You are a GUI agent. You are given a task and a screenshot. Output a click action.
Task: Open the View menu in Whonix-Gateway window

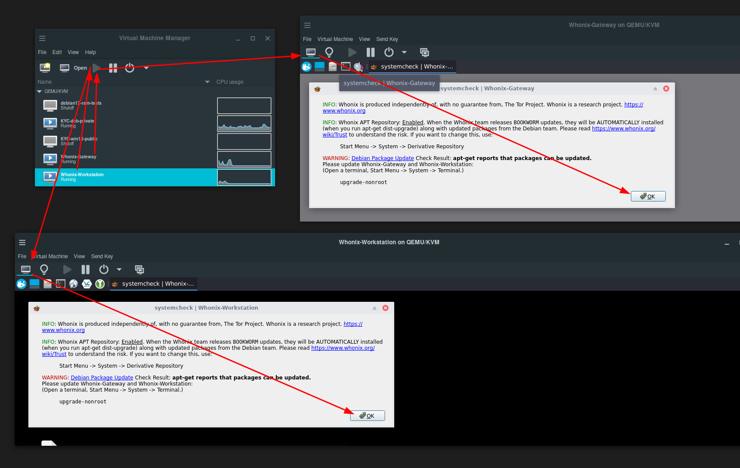click(x=365, y=39)
